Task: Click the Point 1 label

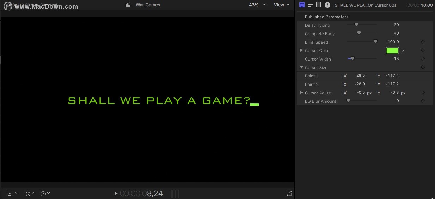Action: [x=311, y=76]
